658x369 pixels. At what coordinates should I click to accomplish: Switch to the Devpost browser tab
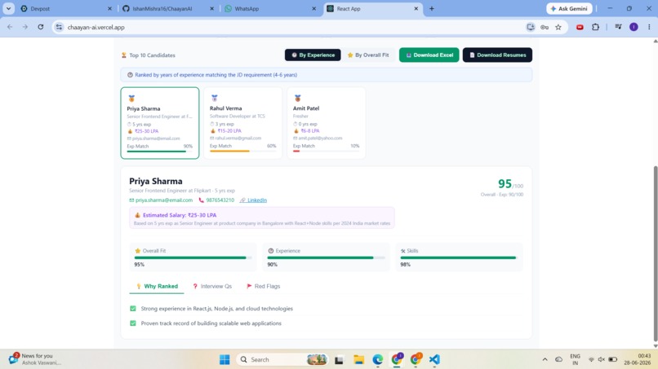pyautogui.click(x=67, y=8)
